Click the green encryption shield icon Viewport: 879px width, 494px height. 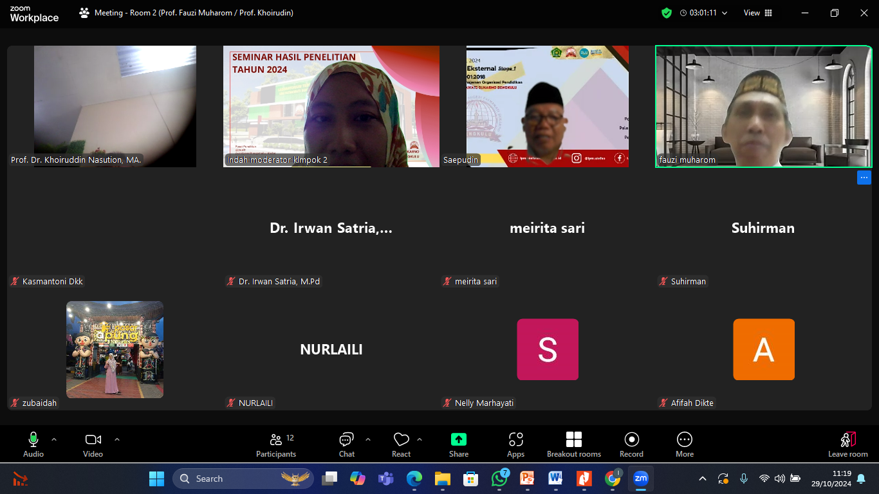(x=667, y=13)
